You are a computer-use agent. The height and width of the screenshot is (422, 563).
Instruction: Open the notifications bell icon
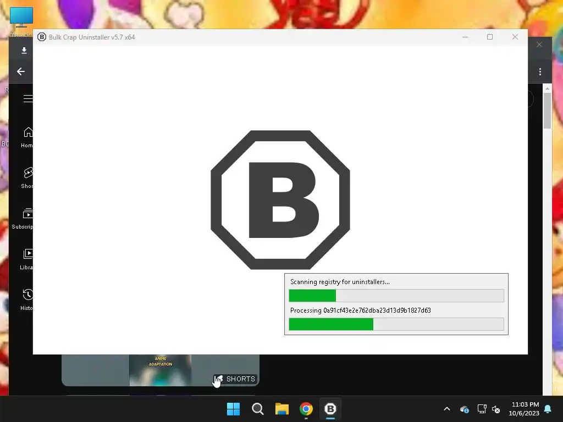coord(548,409)
